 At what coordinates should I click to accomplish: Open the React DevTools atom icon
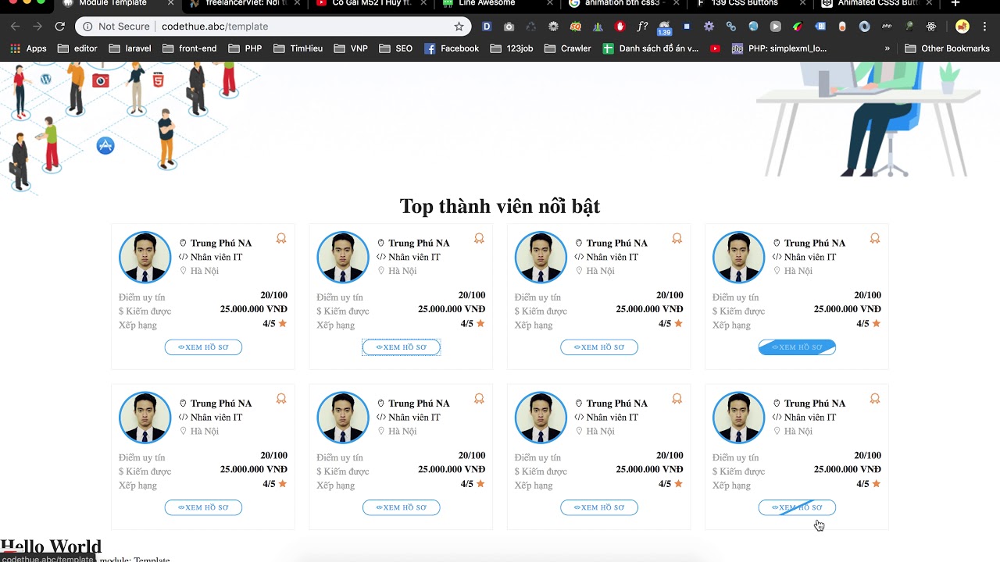[x=931, y=27]
